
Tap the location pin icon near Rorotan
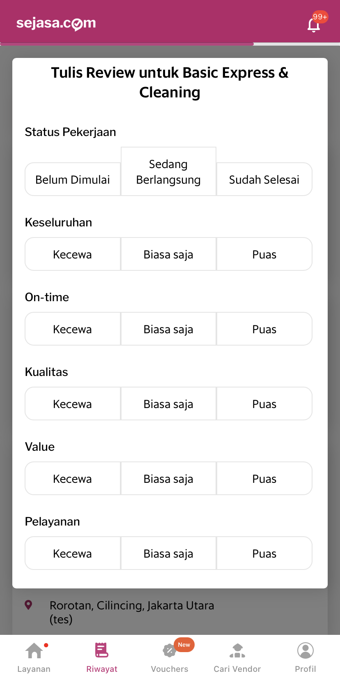[x=28, y=605]
